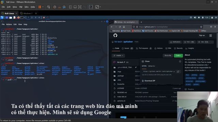Click the lock screen icon in Kali tray
Image resolution: width=218 pixels, height=122 pixels.
[x=212, y=18]
